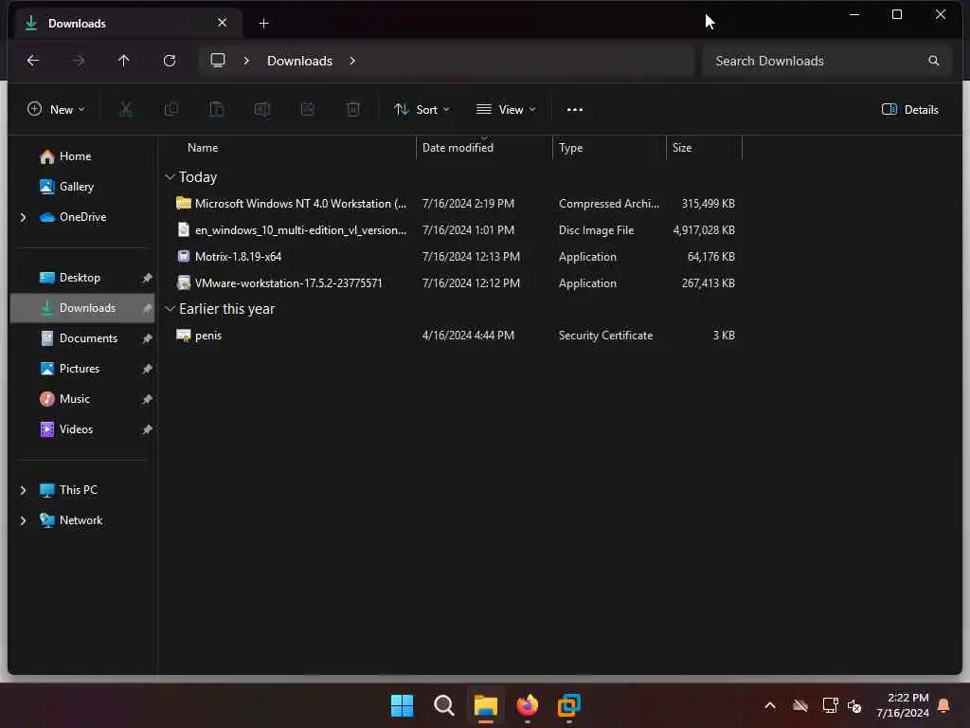Show hidden system tray icons
The image size is (970, 728).
[x=770, y=705]
